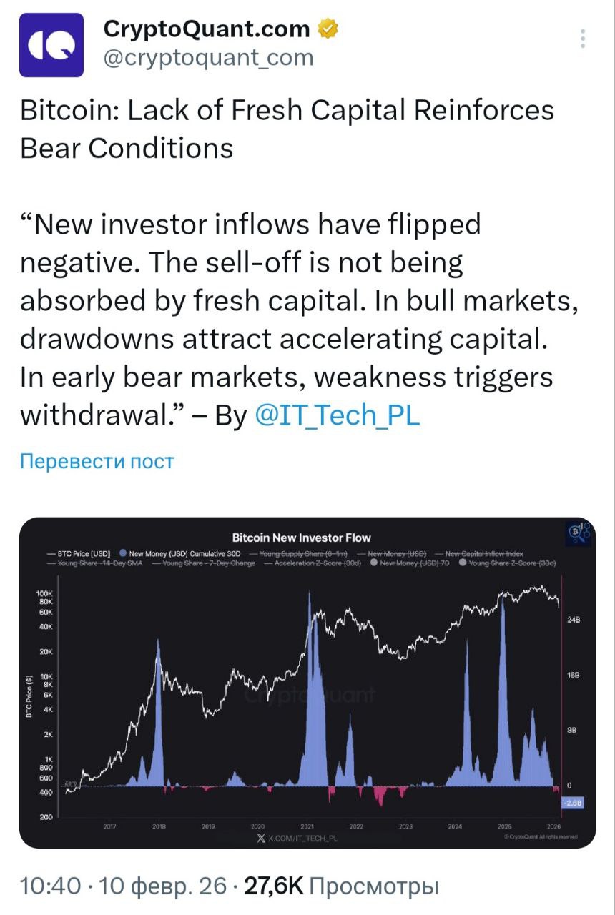The image size is (615, 915).
Task: Click the -2.6B current value label
Action: (574, 803)
